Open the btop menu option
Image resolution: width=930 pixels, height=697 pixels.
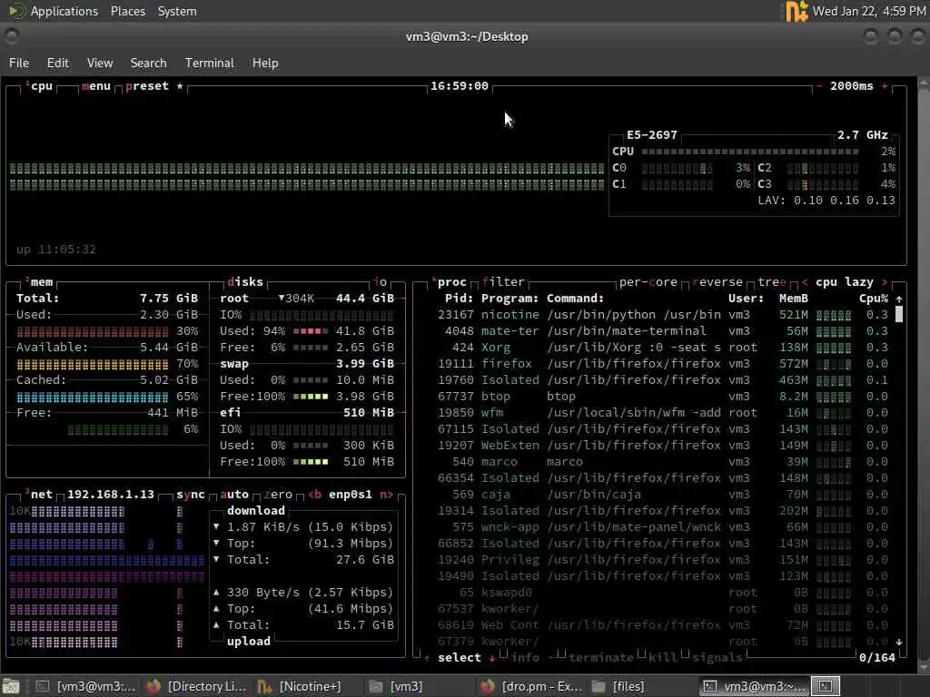point(96,86)
